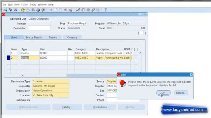Viewport: 211px width, 118px height.
Task: Click the Type field Purchase Requi
Action: (76, 24)
